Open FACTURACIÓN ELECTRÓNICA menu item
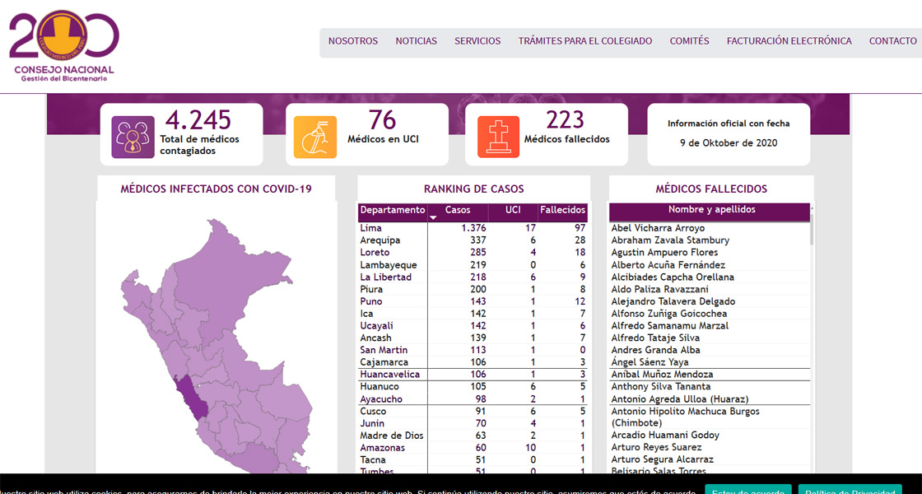This screenshot has width=922, height=494. point(789,41)
